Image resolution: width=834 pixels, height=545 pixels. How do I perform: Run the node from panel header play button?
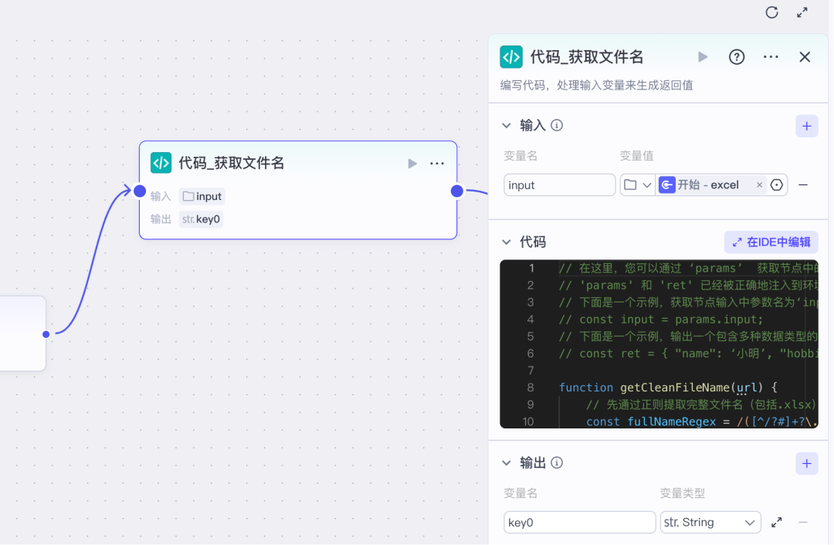point(703,57)
